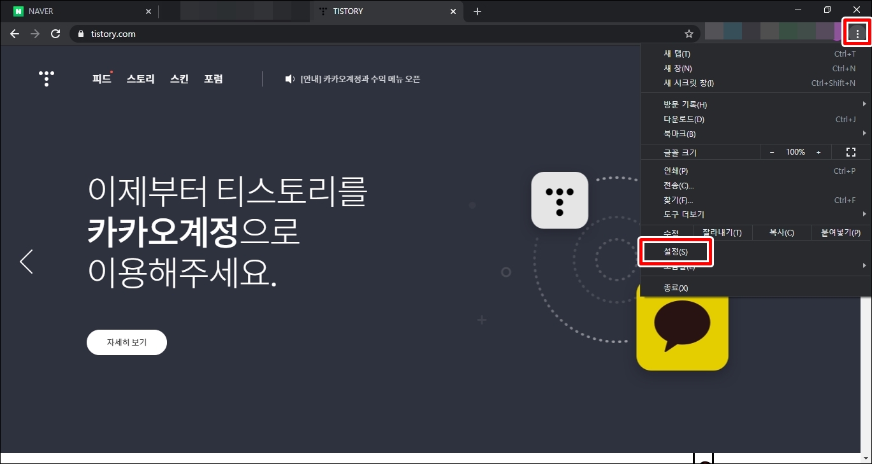Expand 도구 더보기 submenu

click(x=756, y=214)
